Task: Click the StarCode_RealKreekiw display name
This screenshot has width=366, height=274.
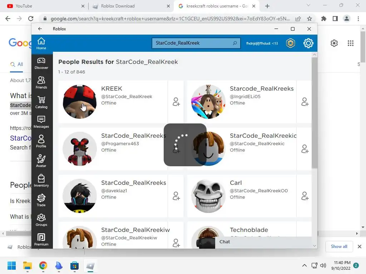Action: 135,230
